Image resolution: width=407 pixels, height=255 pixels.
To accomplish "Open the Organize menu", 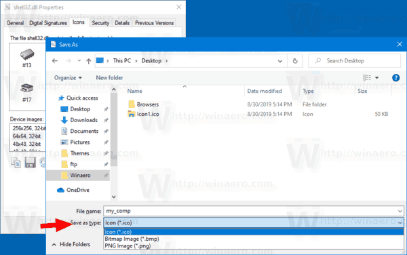I will (x=68, y=78).
